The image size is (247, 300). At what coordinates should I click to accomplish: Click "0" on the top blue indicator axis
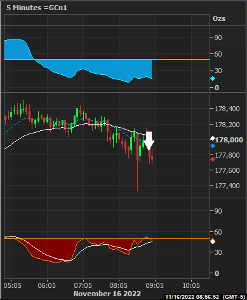coord(217,88)
